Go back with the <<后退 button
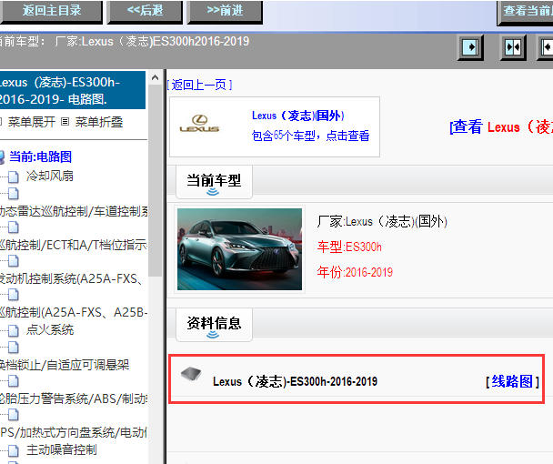 pyautogui.click(x=145, y=11)
